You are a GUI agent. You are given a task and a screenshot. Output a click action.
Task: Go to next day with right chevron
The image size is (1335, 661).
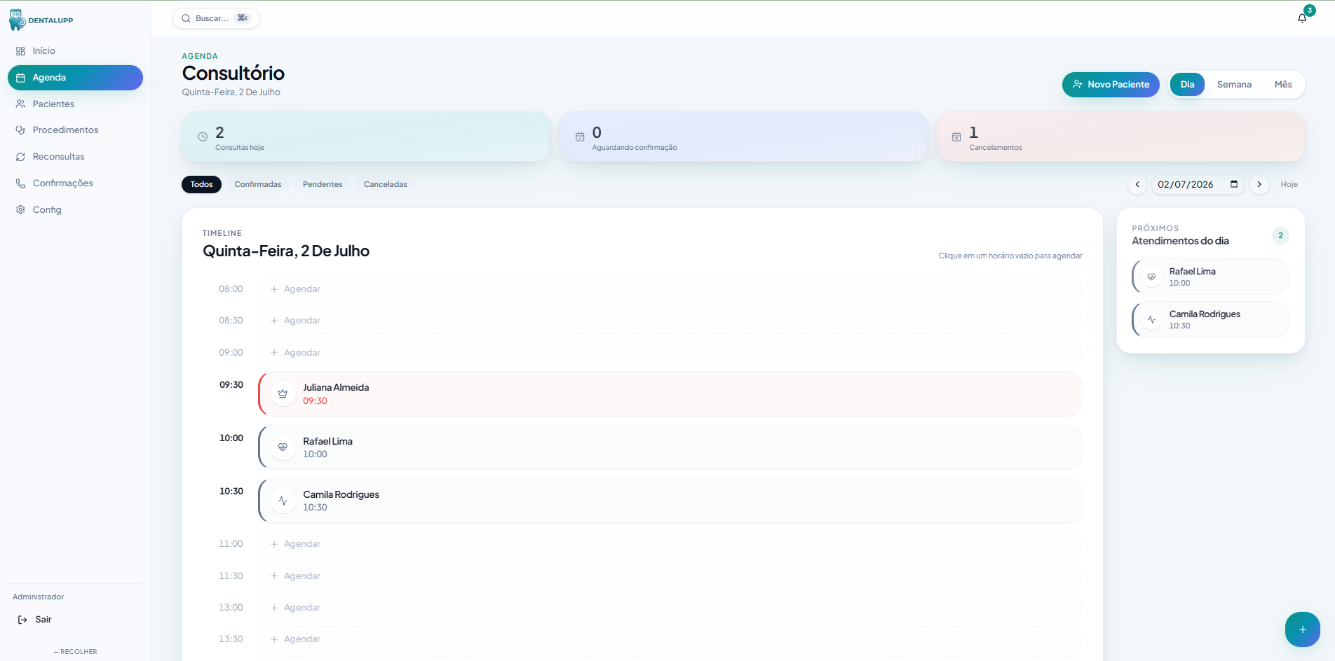point(1259,184)
